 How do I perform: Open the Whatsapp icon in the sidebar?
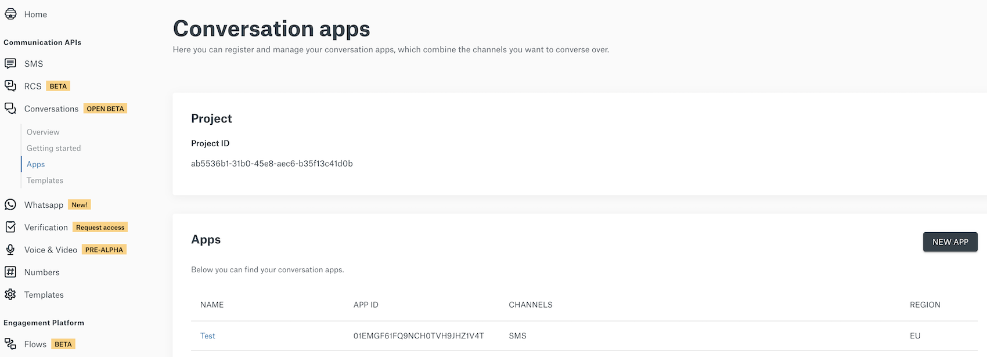click(x=10, y=205)
